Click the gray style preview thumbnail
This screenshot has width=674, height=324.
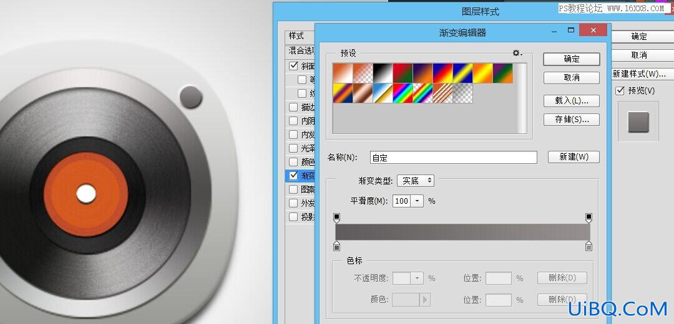point(638,122)
